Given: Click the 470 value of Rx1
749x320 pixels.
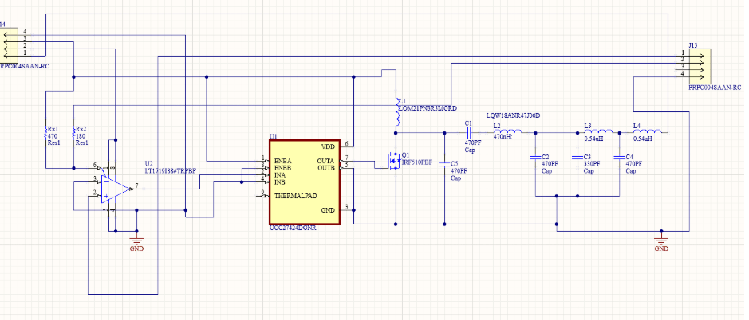Looking at the screenshot, I should (x=52, y=136).
